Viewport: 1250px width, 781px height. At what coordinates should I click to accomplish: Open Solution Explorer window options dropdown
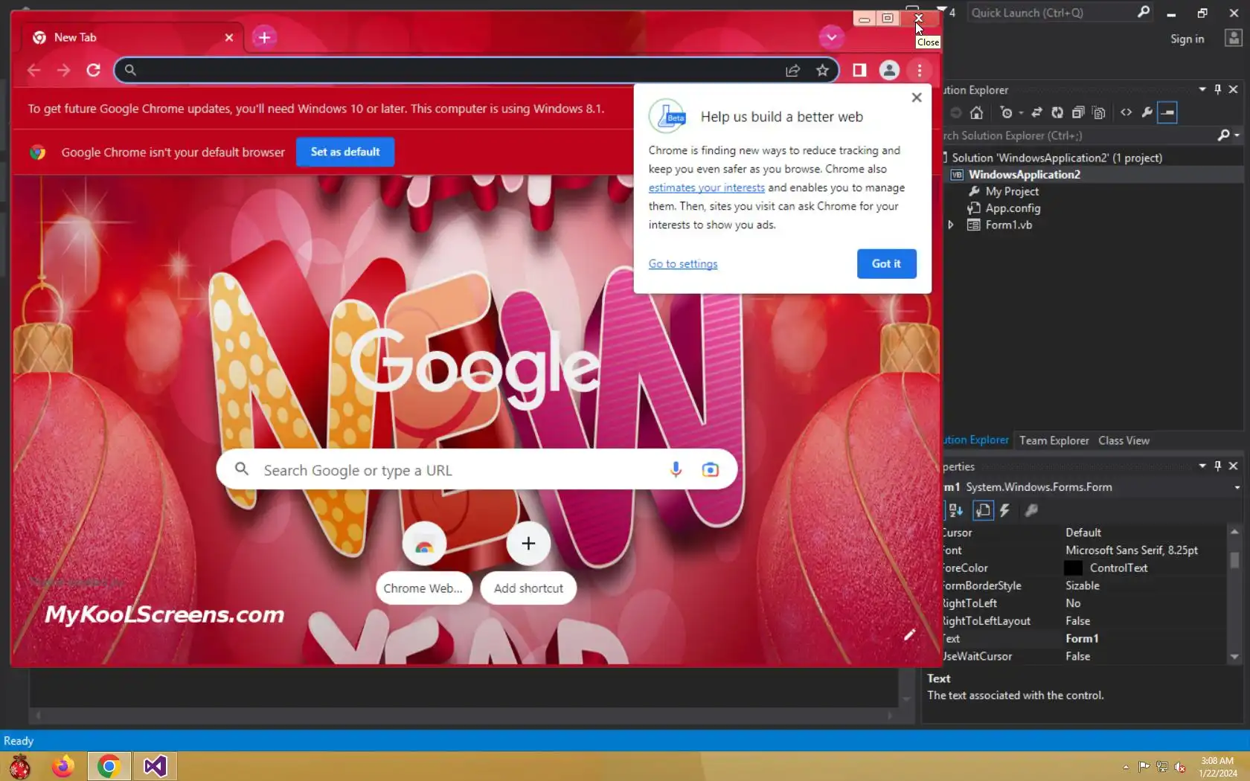[1202, 89]
